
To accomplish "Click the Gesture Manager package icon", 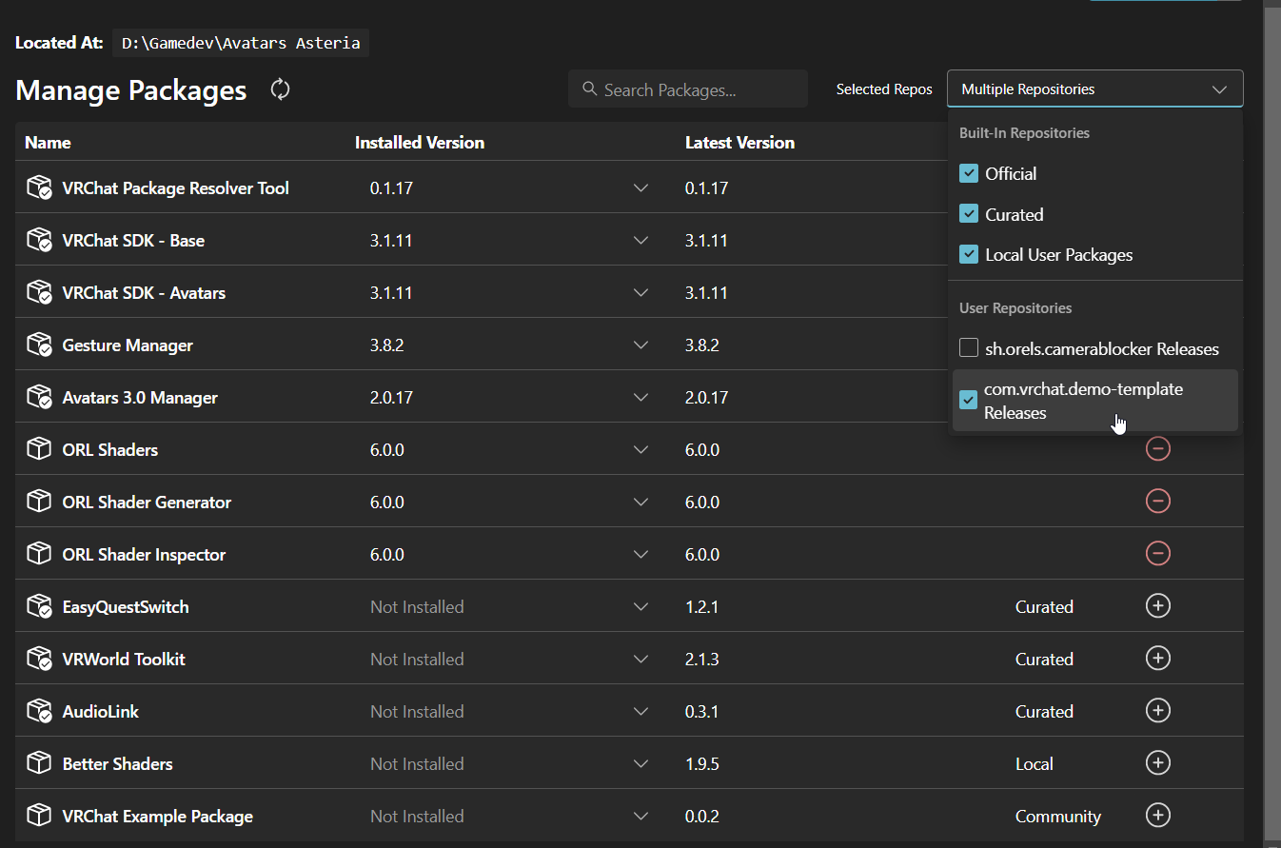I will 39,345.
